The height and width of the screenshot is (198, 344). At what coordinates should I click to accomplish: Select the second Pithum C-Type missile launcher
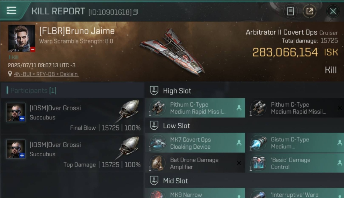[295, 108]
